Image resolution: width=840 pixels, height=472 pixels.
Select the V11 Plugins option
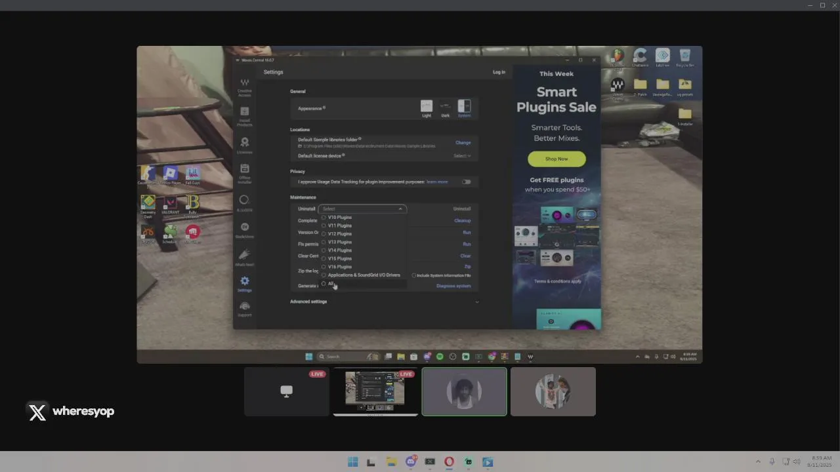(340, 226)
